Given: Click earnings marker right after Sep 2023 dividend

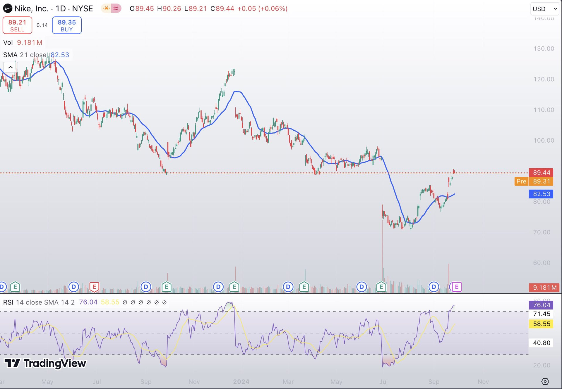Looking at the screenshot, I should [x=167, y=287].
